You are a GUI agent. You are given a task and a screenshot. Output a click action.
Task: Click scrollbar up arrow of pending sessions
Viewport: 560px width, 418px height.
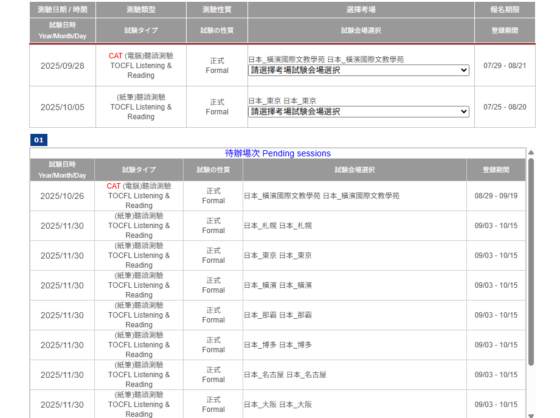click(531, 153)
